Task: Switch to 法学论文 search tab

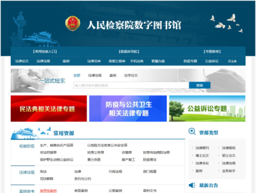Action: (131, 75)
